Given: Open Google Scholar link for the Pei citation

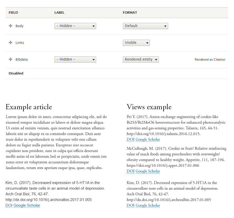Looking at the screenshot, I should click(x=148, y=139).
